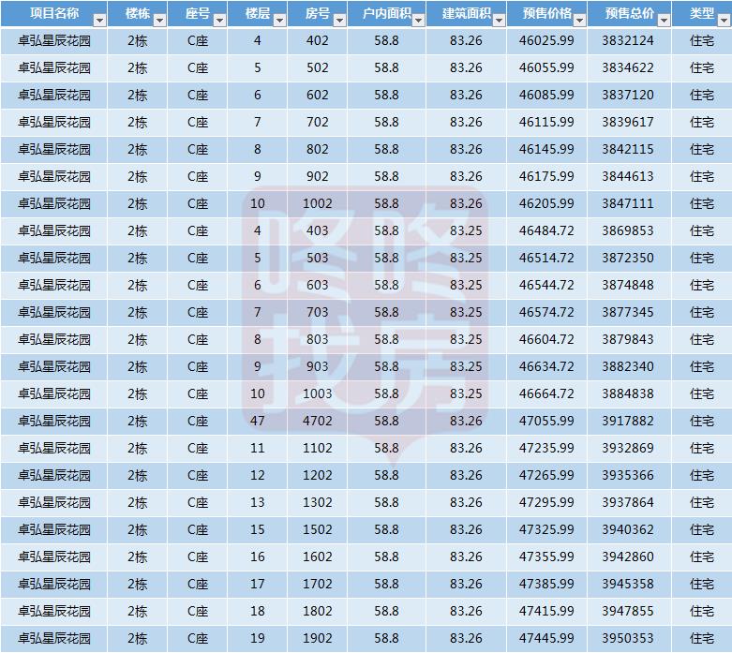The image size is (732, 653).
Task: Select presale price 46115.99
Action: coord(546,123)
